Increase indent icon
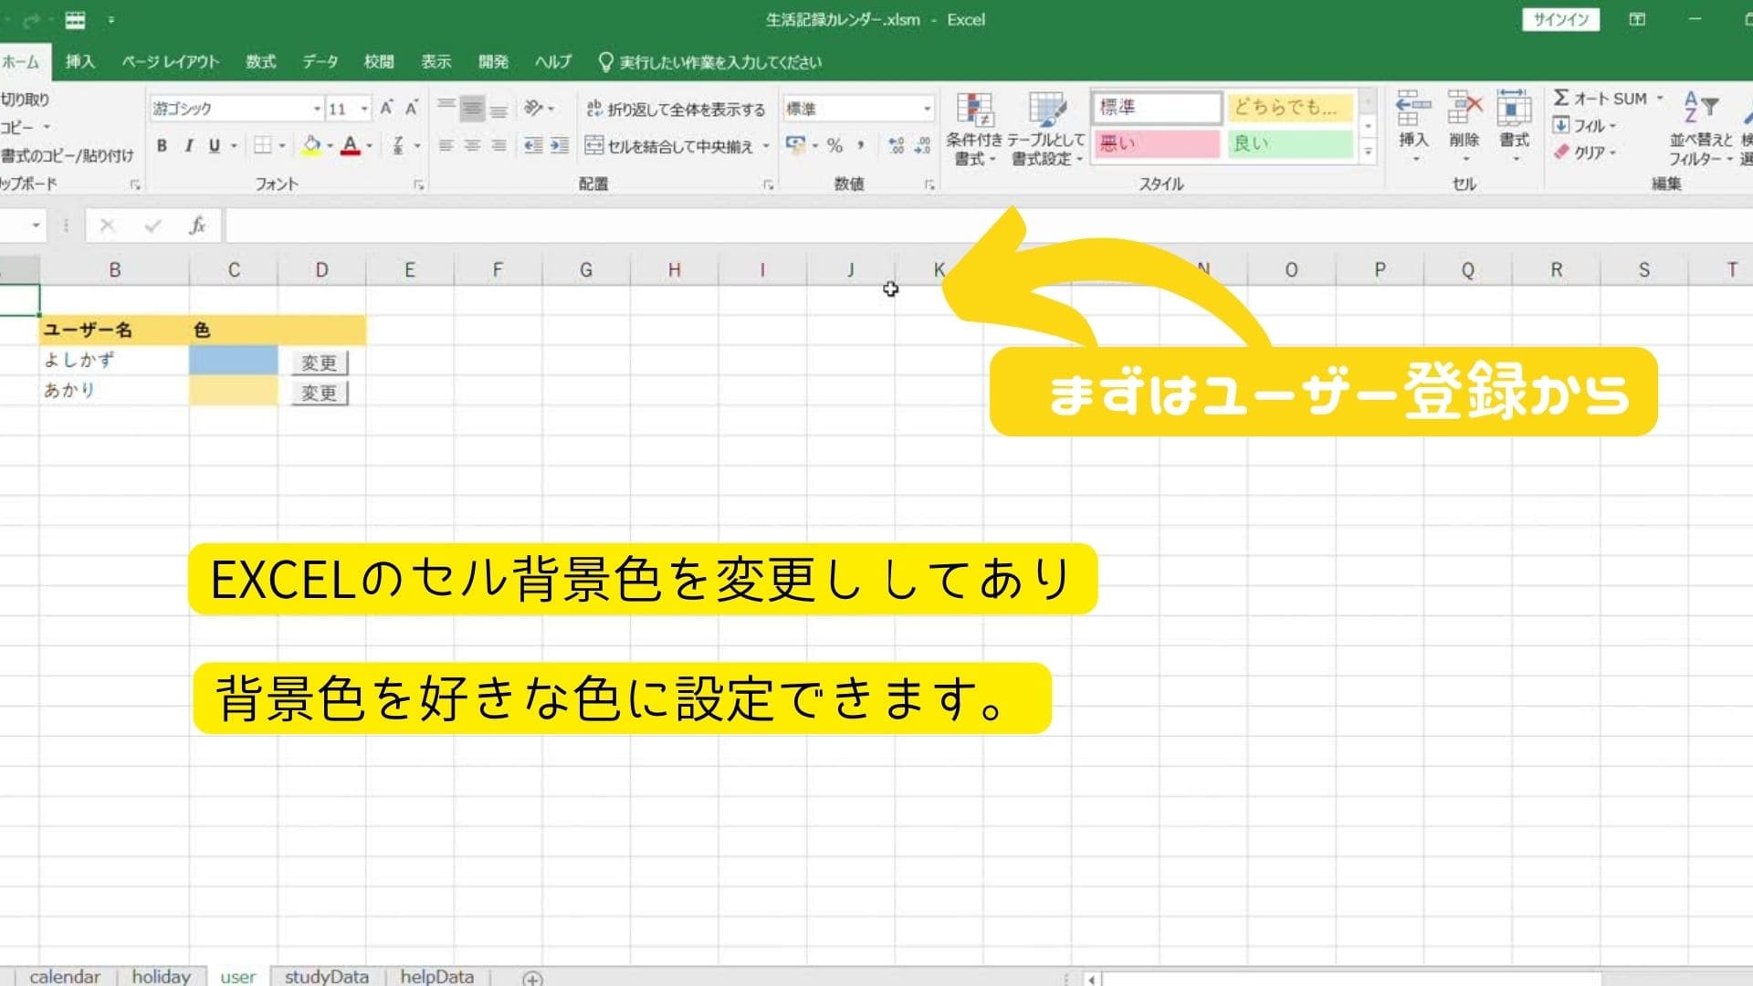1753x986 pixels. (x=559, y=146)
